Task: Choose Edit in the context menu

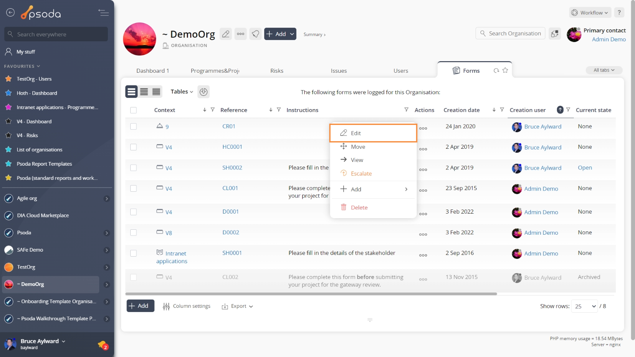Action: point(373,133)
